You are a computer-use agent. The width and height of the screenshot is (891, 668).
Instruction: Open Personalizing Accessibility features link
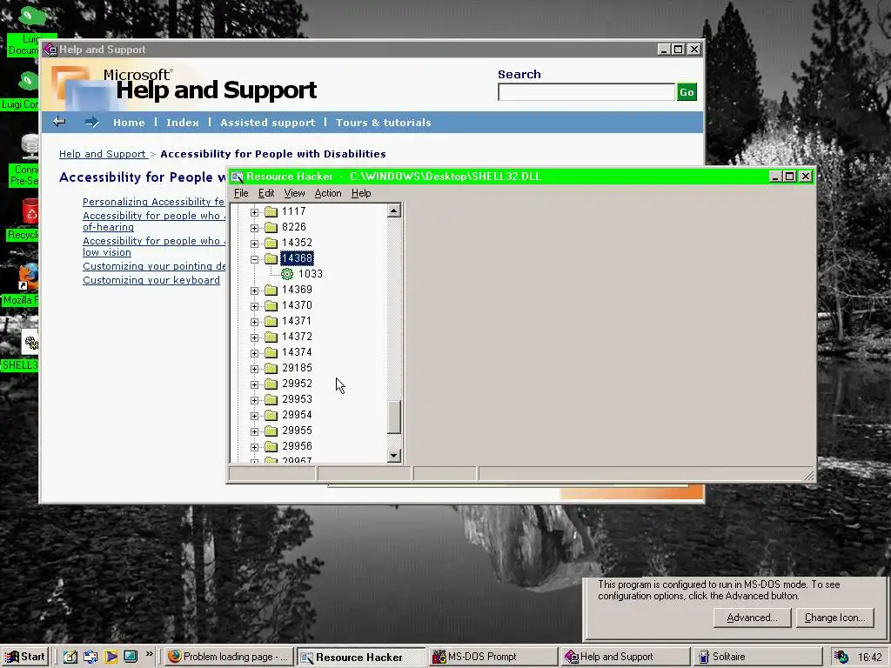click(x=153, y=202)
